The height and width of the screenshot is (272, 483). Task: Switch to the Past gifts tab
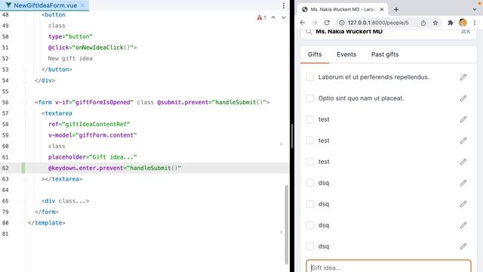pyautogui.click(x=385, y=54)
